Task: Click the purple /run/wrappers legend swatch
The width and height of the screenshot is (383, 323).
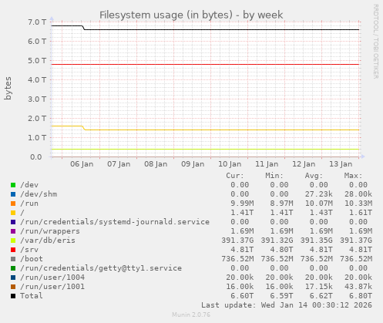Action: point(13,231)
